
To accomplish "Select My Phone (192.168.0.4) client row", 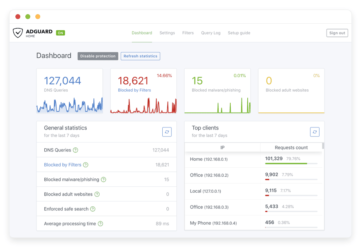I will (254, 223).
